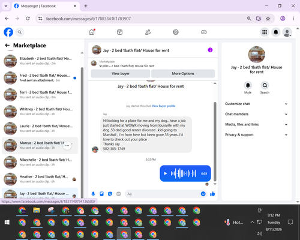Click the browser address bar URL
The height and width of the screenshot is (240, 300).
(x=88, y=19)
